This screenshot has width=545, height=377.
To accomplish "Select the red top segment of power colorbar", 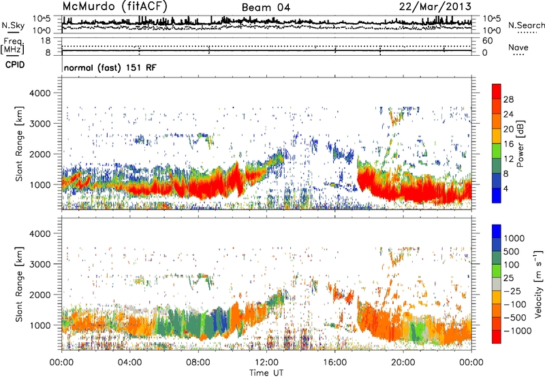I will pyautogui.click(x=497, y=92).
